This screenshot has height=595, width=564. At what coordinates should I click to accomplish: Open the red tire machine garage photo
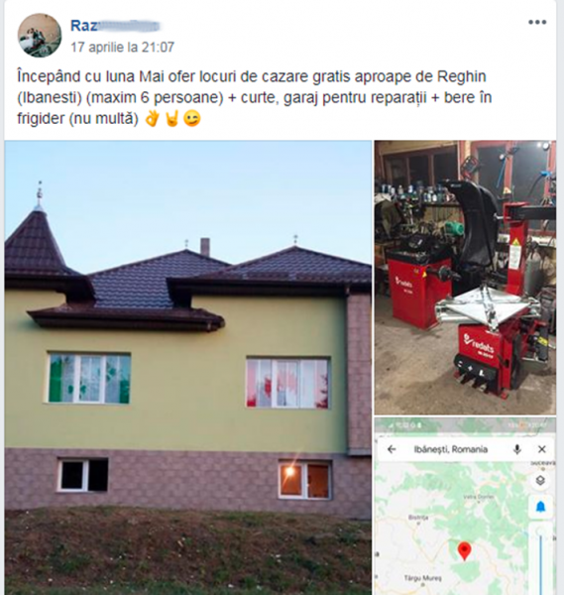coord(465,278)
